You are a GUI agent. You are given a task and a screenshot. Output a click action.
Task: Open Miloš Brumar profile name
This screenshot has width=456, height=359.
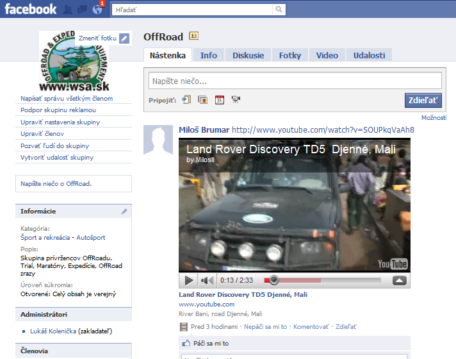click(204, 130)
